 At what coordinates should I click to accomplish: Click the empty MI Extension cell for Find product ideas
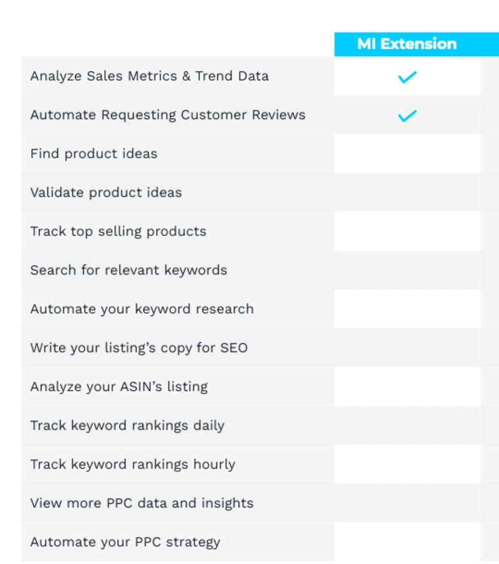tap(407, 153)
